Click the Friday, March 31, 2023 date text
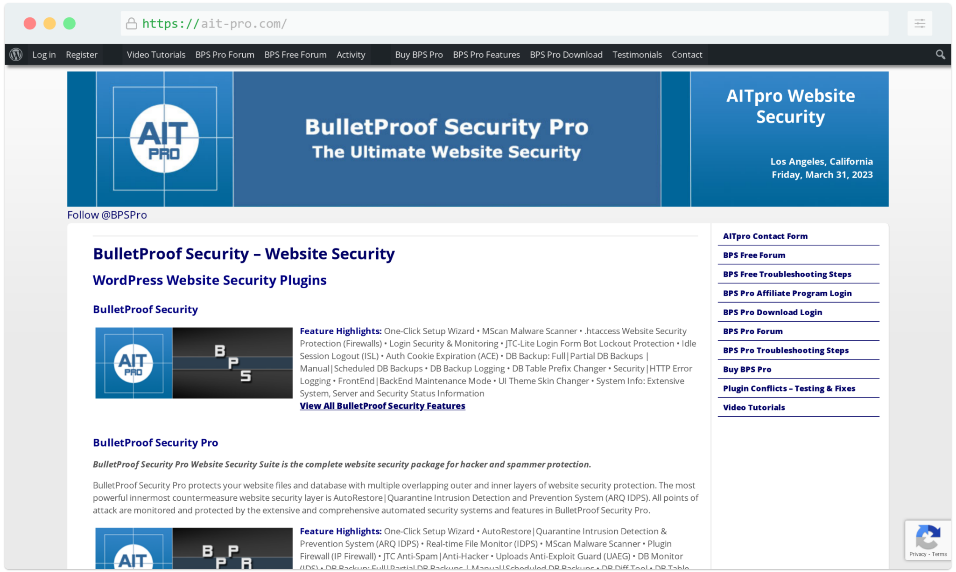 point(822,175)
